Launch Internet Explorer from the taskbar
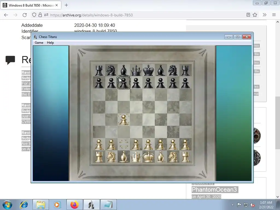Image resolution: width=280 pixels, height=210 pixels. point(24,205)
